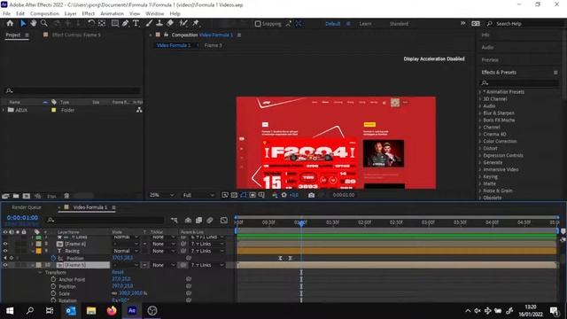
Task: Select the Brush tool
Action: click(x=149, y=23)
